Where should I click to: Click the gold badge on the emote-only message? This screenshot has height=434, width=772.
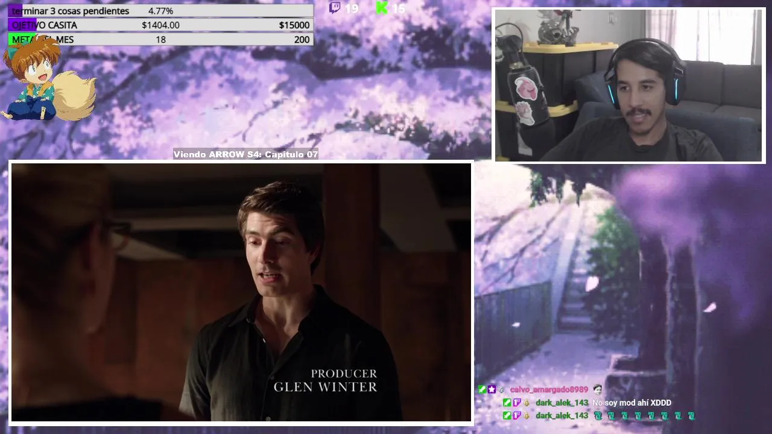[x=527, y=416]
